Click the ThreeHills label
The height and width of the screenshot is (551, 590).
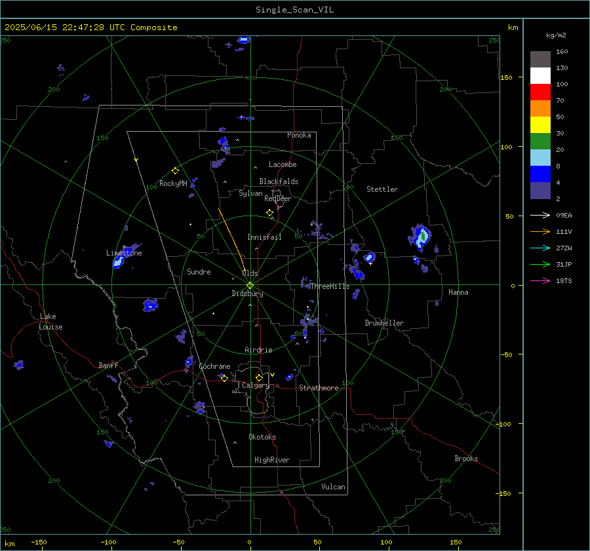(x=330, y=286)
